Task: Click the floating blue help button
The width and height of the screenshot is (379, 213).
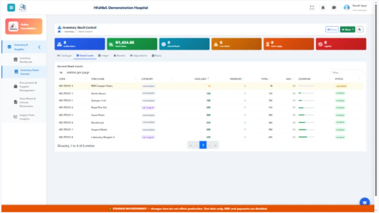Action: coord(364,202)
